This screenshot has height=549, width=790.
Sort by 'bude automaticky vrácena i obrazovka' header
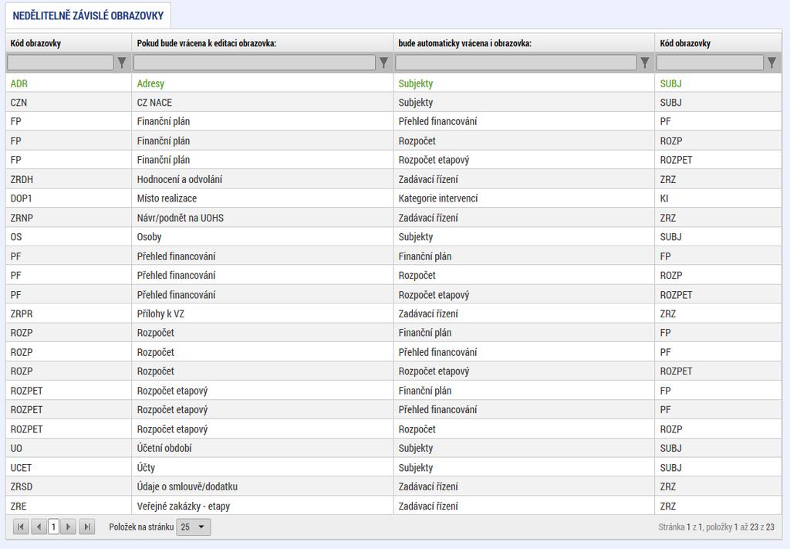(x=464, y=43)
